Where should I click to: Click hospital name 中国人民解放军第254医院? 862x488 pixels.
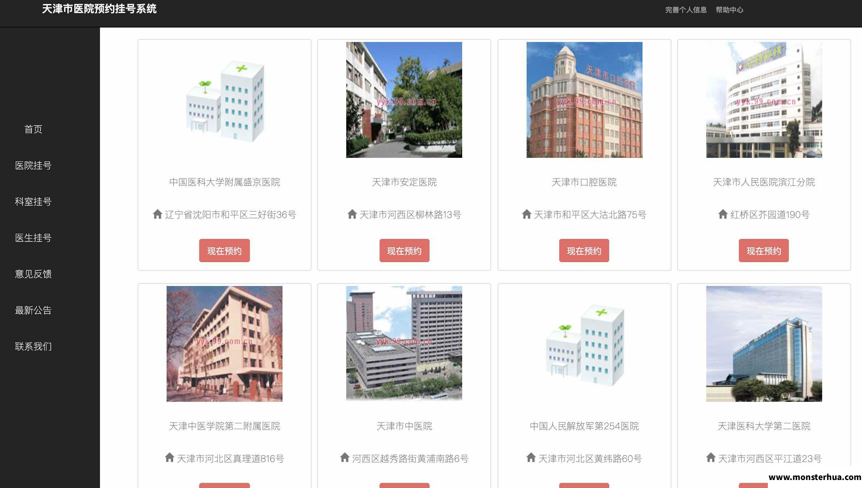[x=584, y=426]
